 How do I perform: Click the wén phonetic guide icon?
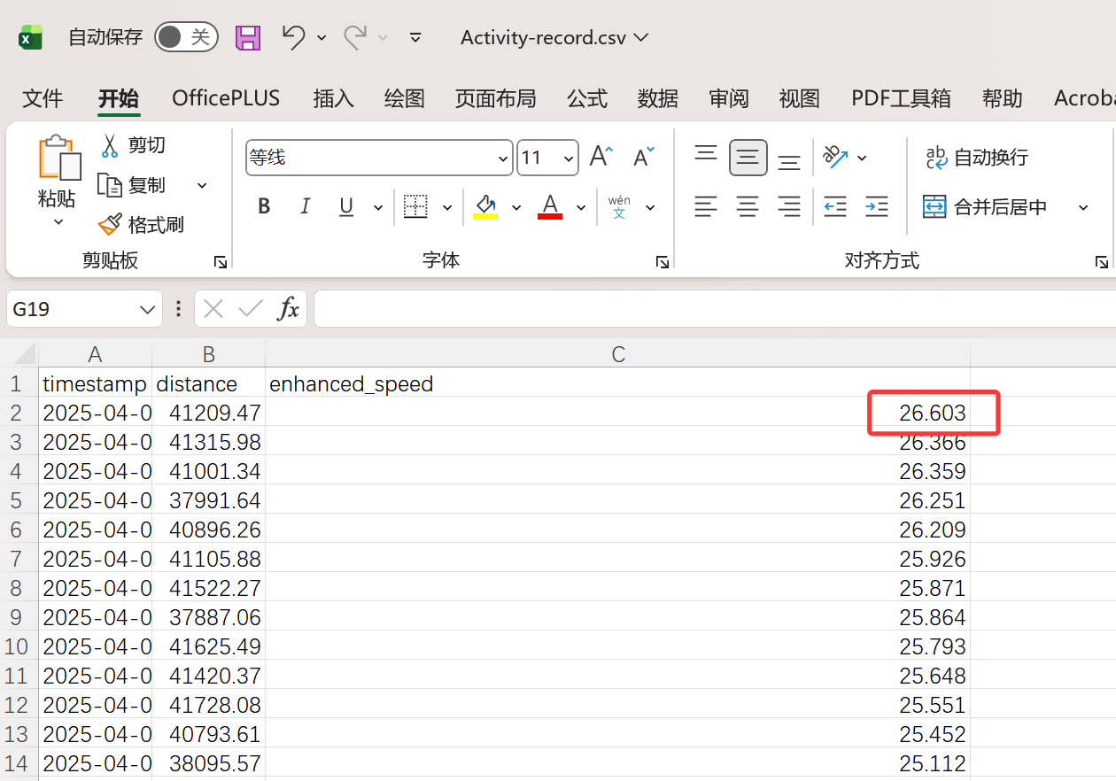619,207
